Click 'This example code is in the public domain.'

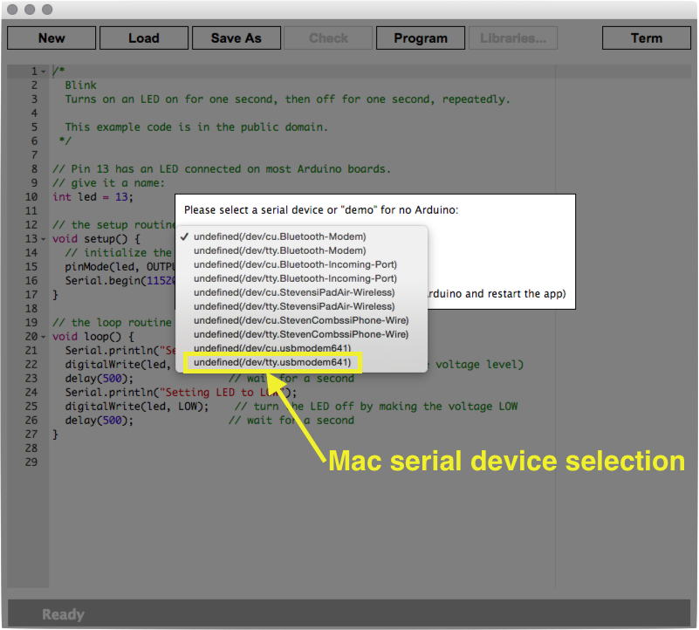[x=196, y=127]
